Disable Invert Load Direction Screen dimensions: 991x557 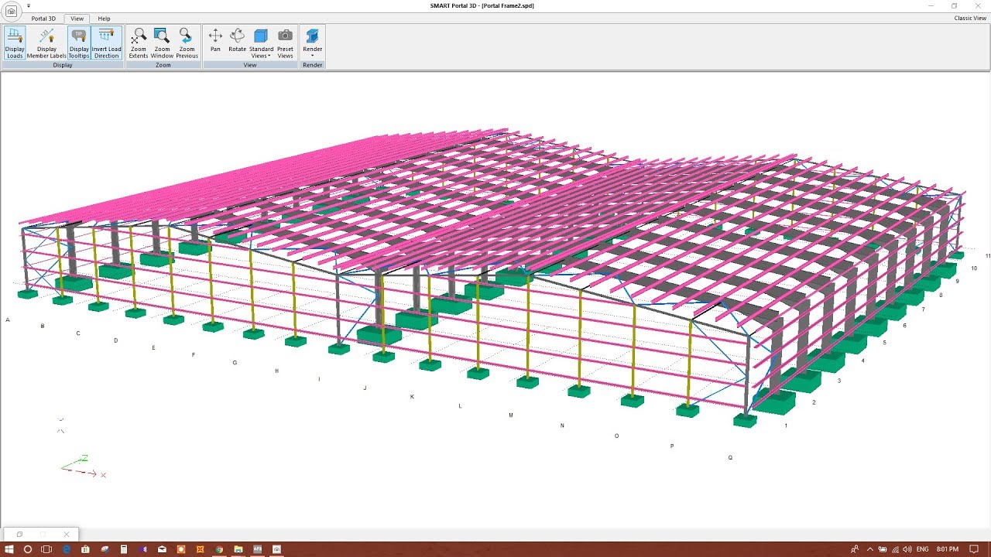click(x=107, y=43)
